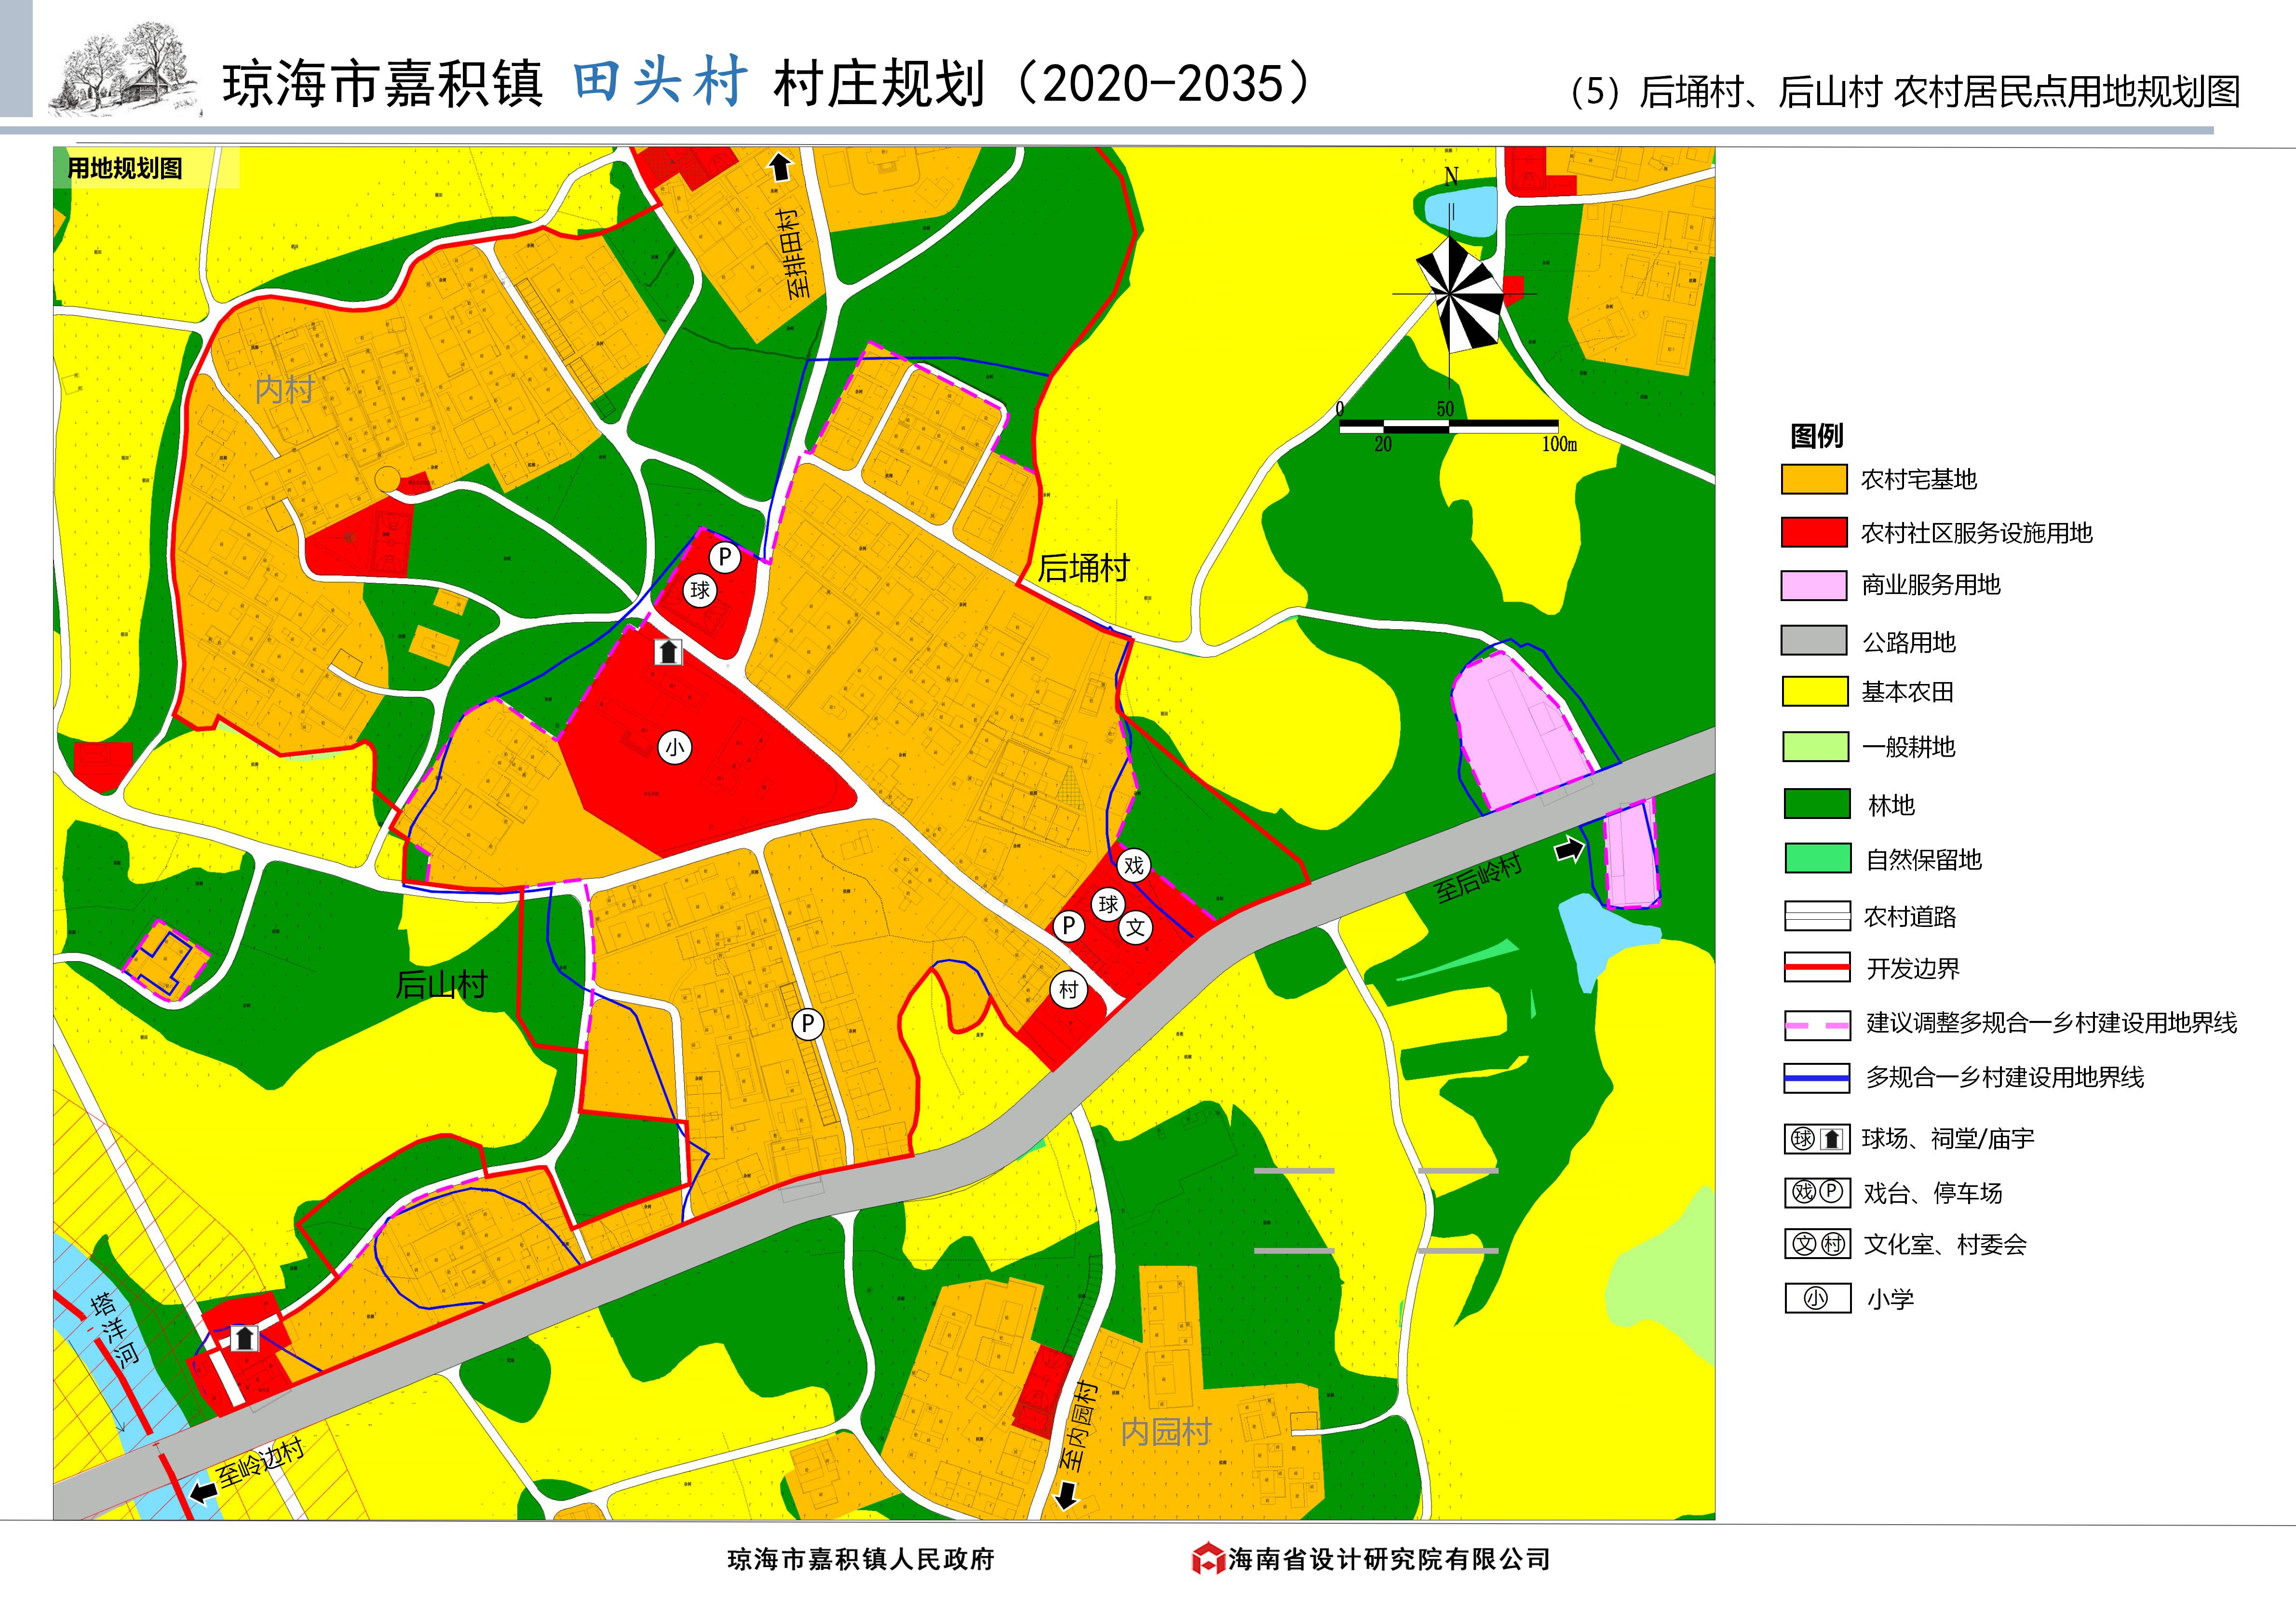2296x1623 pixels.
Task: Click the P parking symbol above the 球 symbol near the shrine
Action: [x=725, y=557]
